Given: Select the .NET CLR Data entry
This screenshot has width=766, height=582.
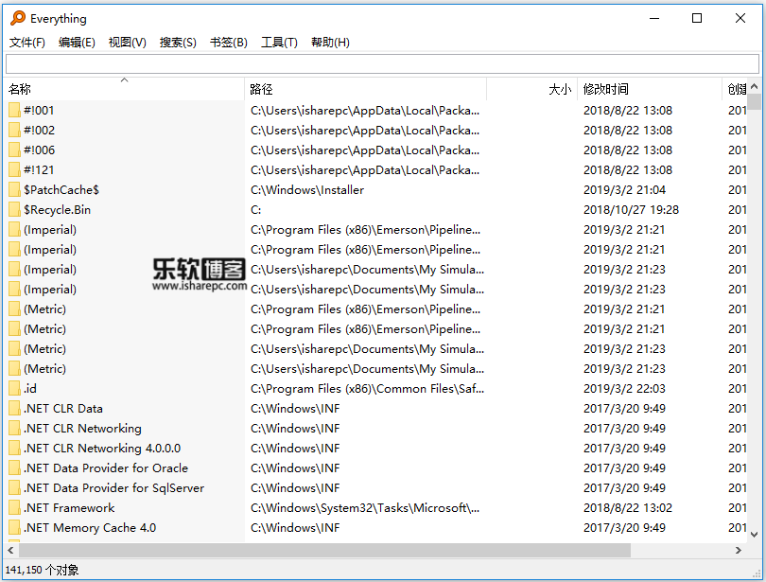Looking at the screenshot, I should [63, 409].
